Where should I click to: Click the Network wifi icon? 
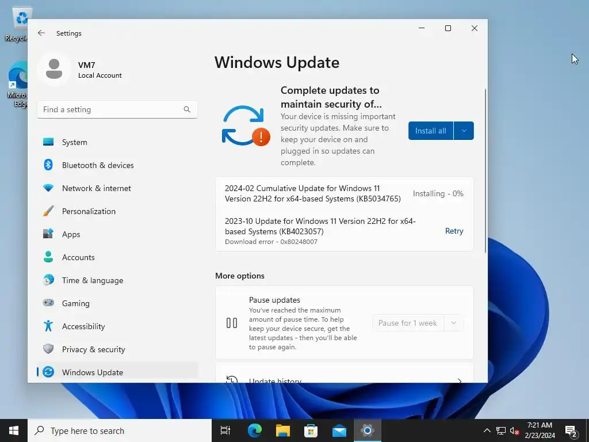coord(48,188)
